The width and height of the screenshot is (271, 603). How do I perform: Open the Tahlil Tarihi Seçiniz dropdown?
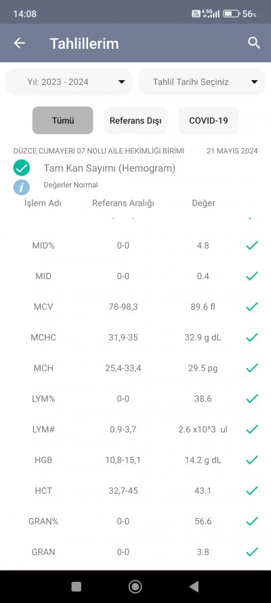[202, 82]
